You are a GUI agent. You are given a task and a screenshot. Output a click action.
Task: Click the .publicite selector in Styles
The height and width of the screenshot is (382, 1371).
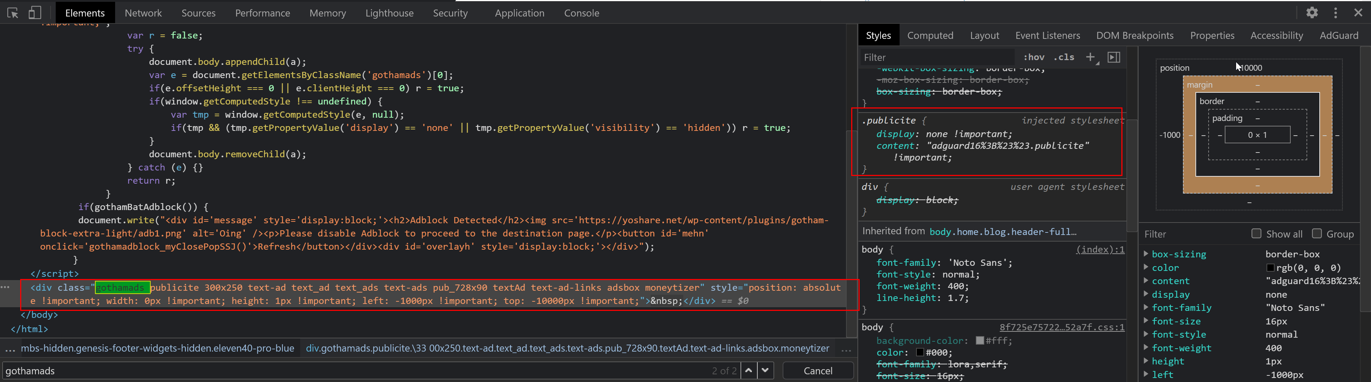(888, 120)
